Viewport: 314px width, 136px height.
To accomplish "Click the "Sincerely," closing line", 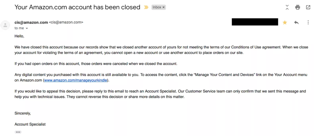I will (23, 113).
